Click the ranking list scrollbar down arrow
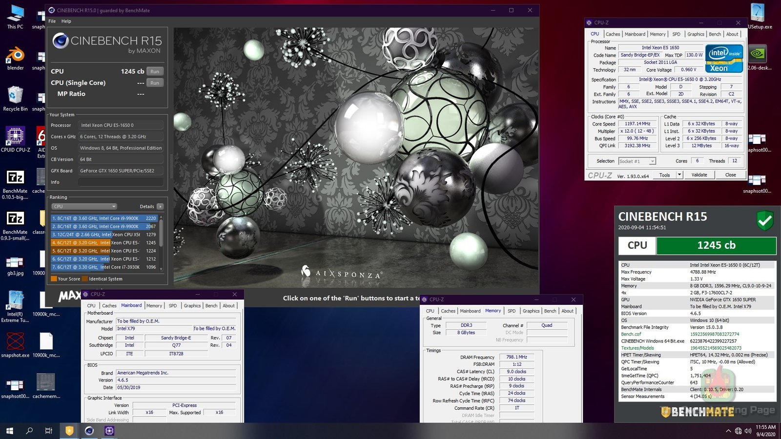 pyautogui.click(x=161, y=269)
